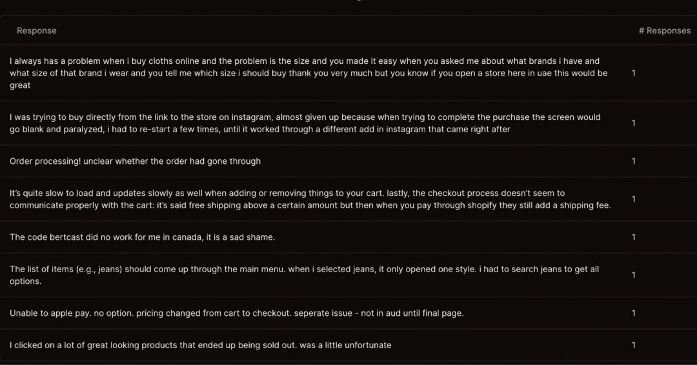Click the count 1 for the bertcast code response
This screenshot has height=365, width=697.
[x=634, y=237]
